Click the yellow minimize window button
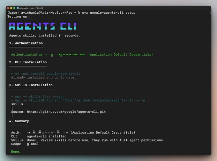217x161 pixels. point(11,8)
